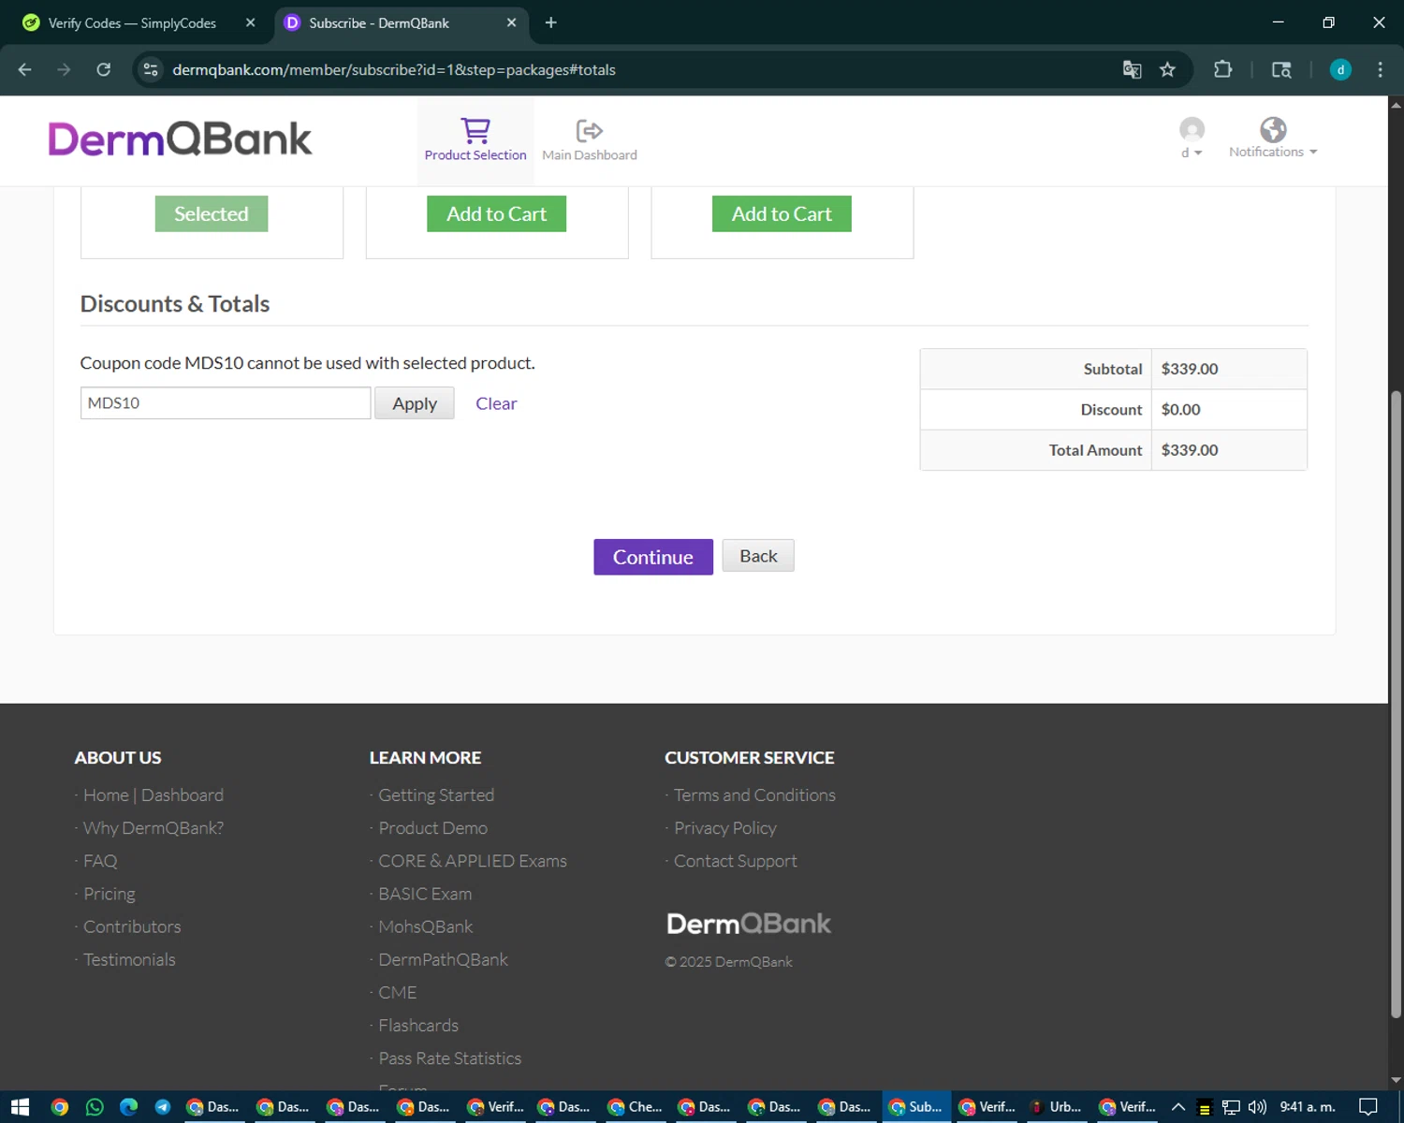Viewport: 1404px width, 1123px height.
Task: Apply the coupon code
Action: [x=415, y=403]
